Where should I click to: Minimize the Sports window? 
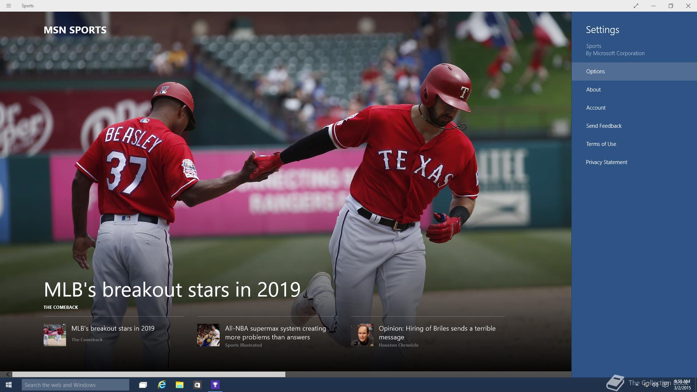pos(653,6)
